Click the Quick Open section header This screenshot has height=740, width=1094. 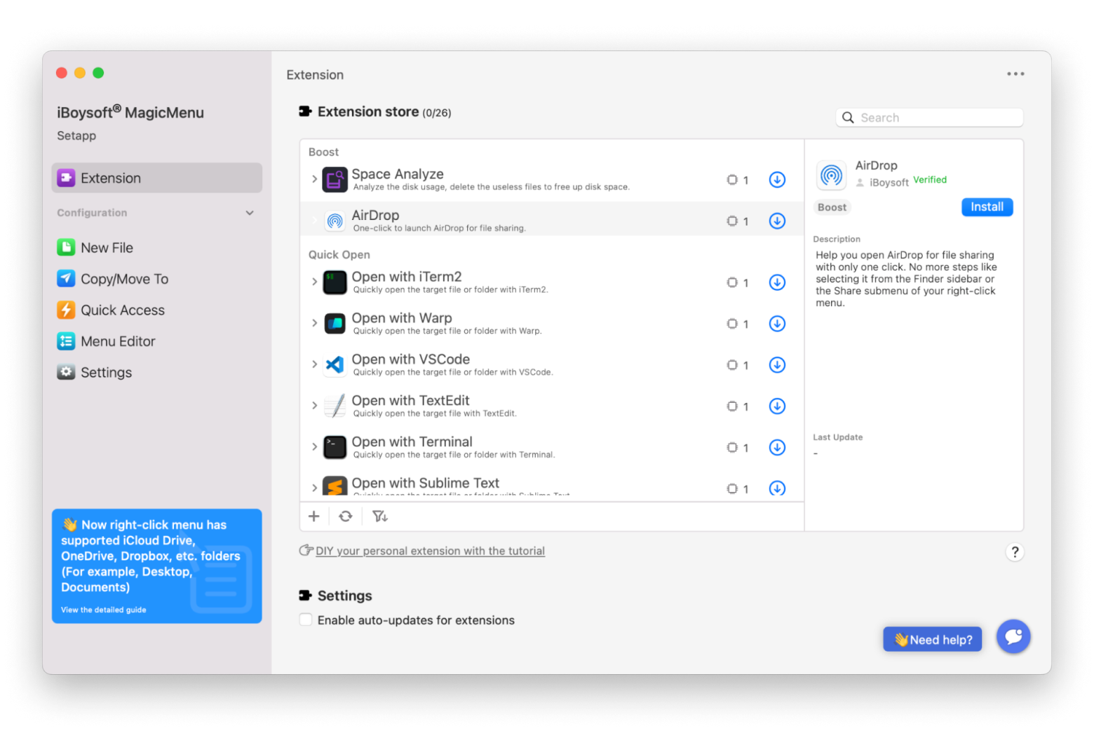pyautogui.click(x=339, y=254)
